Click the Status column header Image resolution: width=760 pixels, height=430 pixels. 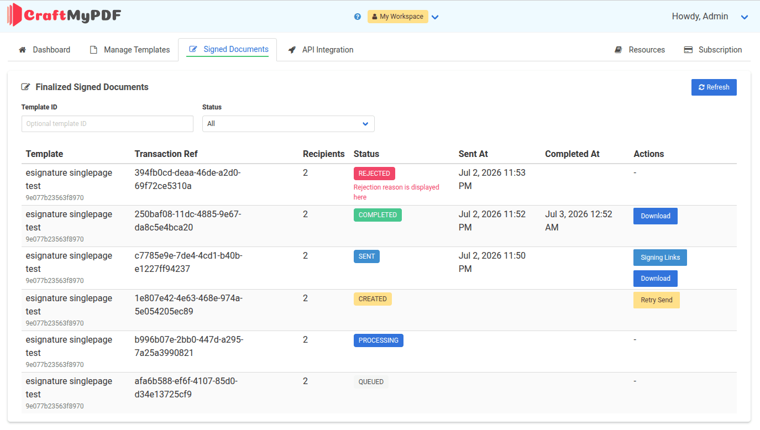click(x=366, y=154)
